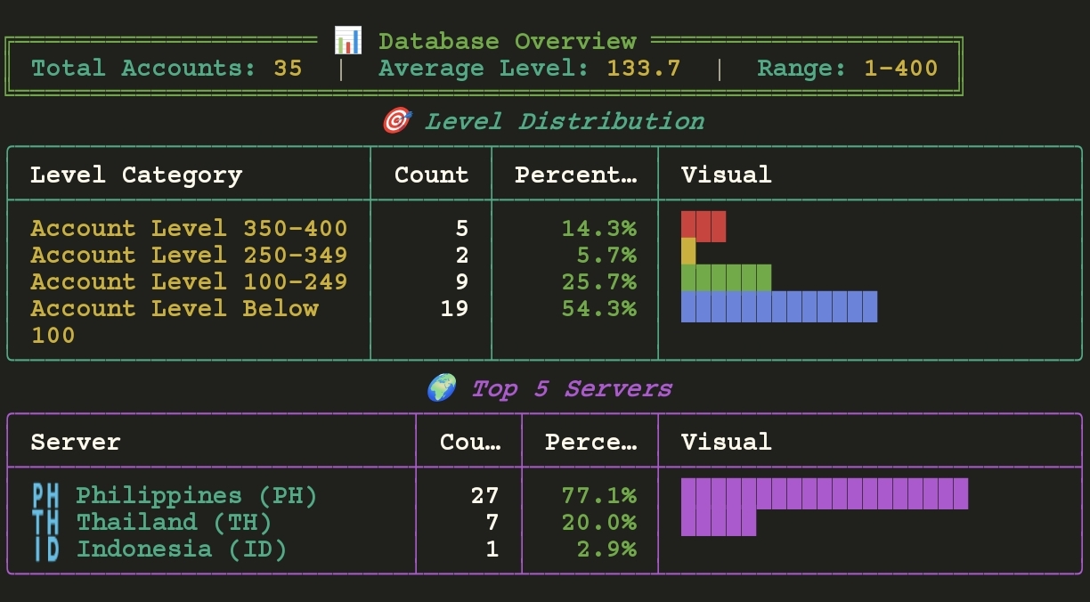Click the Average Level: 133.7 value
The width and height of the screenshot is (1090, 602).
tap(529, 68)
